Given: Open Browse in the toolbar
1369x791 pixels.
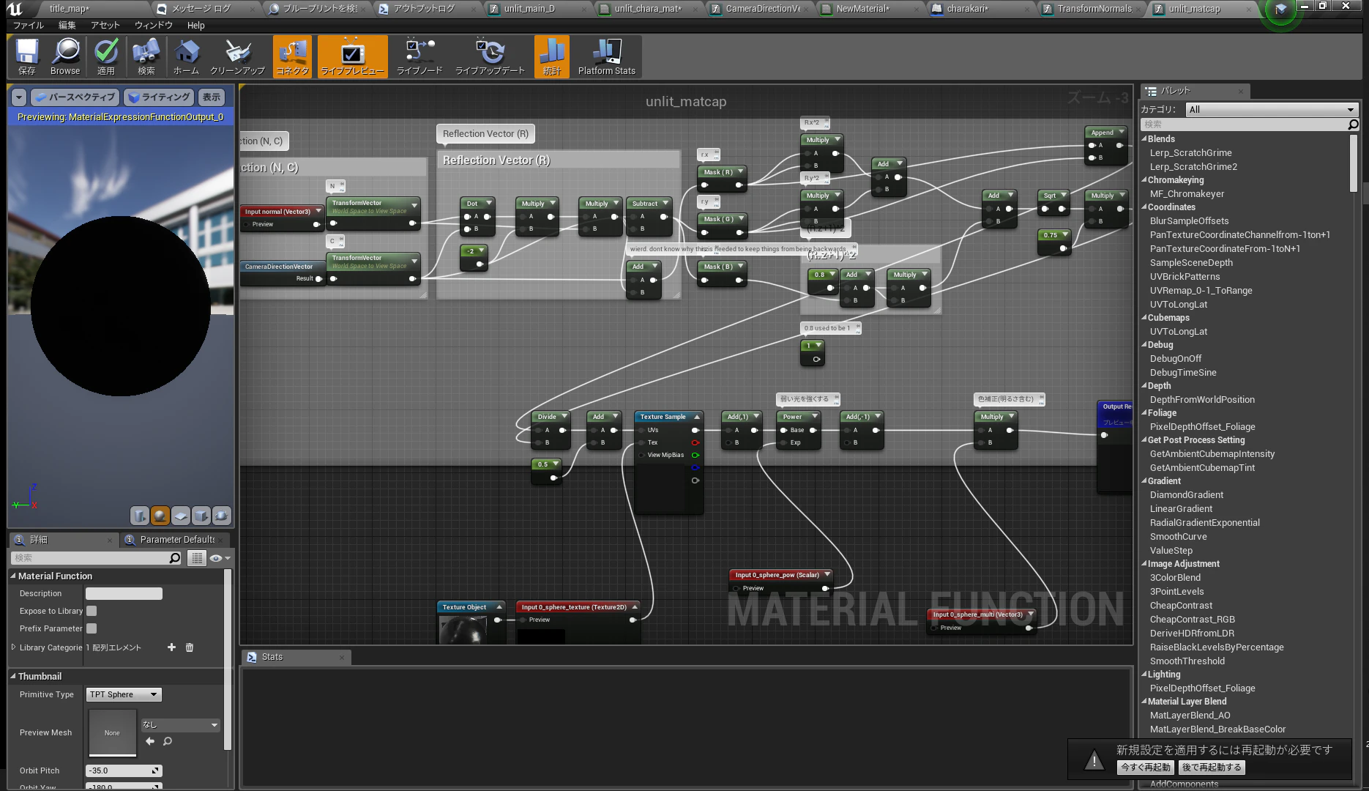Looking at the screenshot, I should 65,56.
